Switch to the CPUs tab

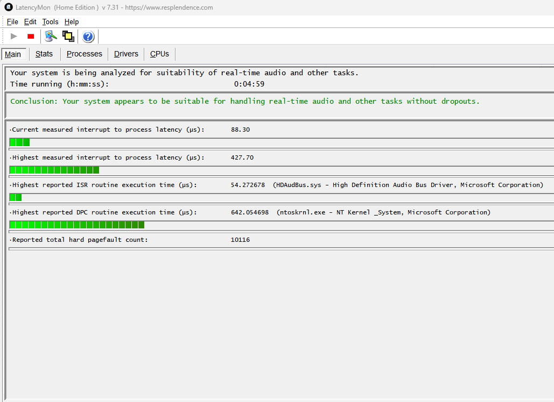coord(159,54)
